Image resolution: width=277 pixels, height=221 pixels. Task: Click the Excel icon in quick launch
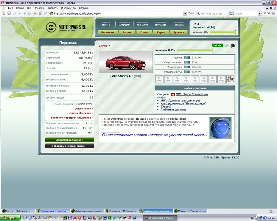pyautogui.click(x=100, y=218)
